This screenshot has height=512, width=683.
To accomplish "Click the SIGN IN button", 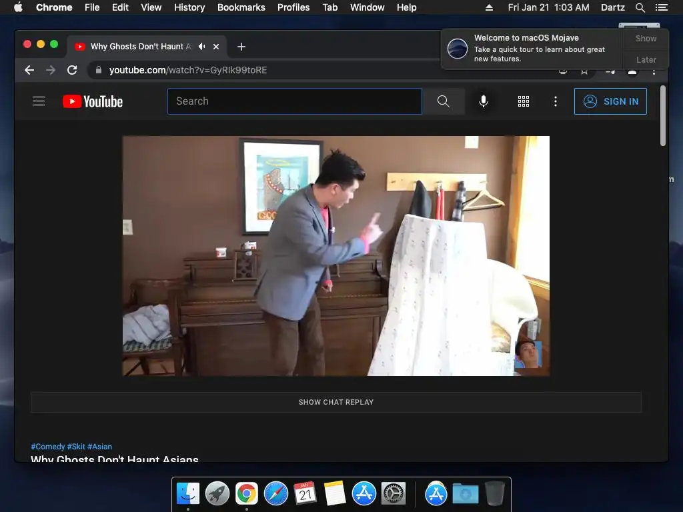I will pos(610,101).
